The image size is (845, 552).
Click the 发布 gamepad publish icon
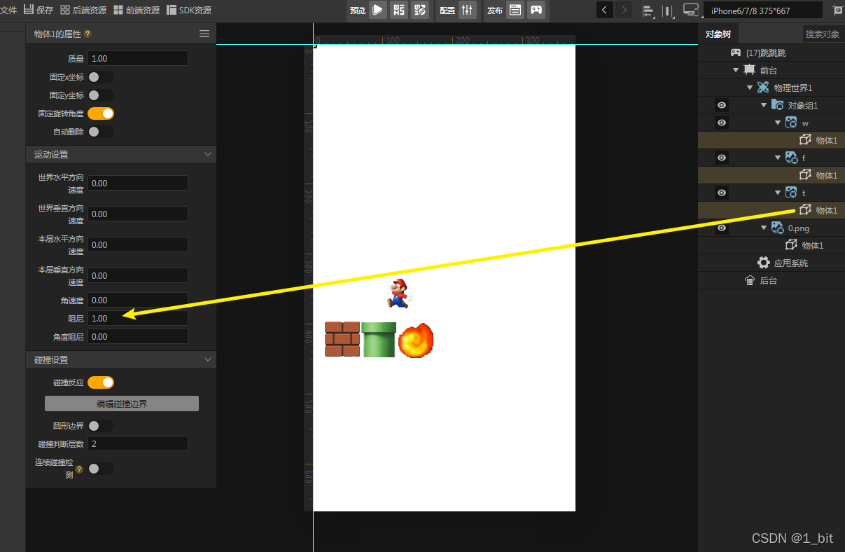(536, 10)
